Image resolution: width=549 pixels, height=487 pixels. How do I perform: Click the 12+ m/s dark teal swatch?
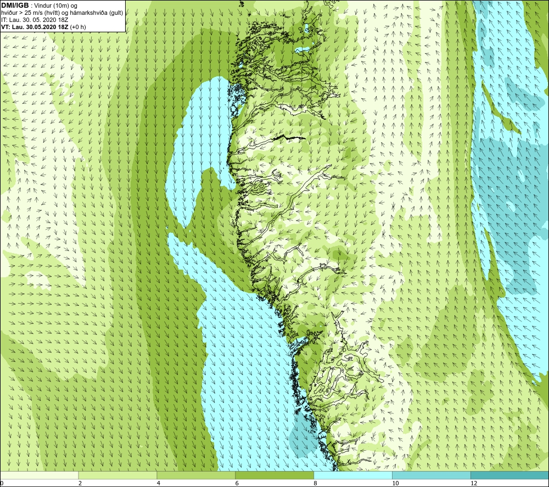(510, 475)
